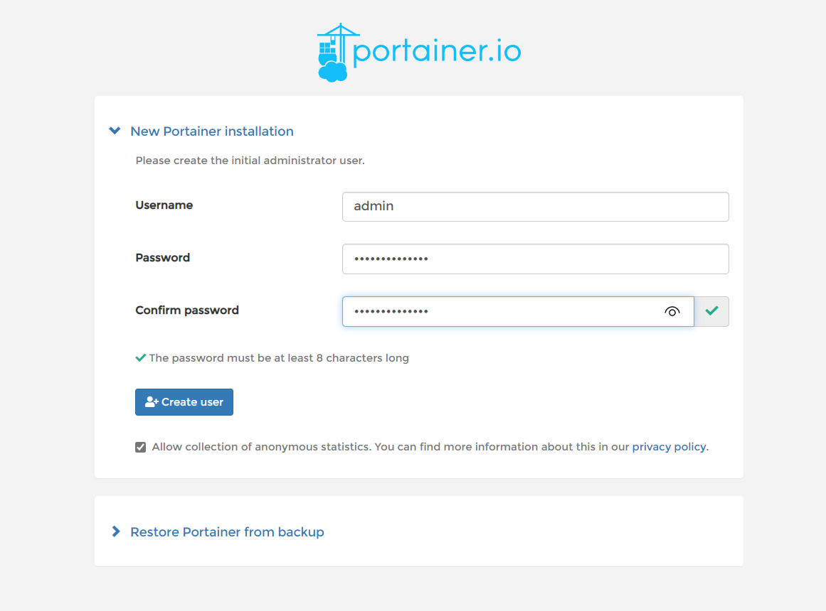Click the Restore Portainer from backup heading
This screenshot has height=611, width=826.
[227, 532]
